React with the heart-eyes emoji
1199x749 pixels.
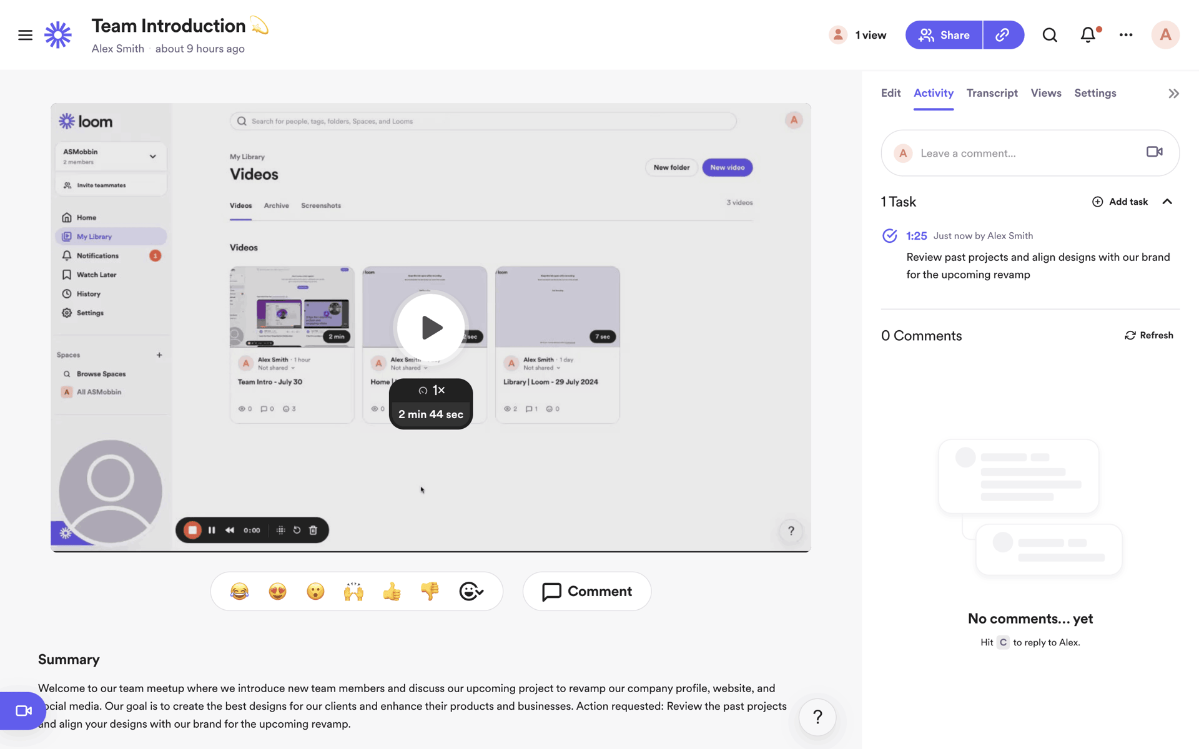(x=277, y=591)
